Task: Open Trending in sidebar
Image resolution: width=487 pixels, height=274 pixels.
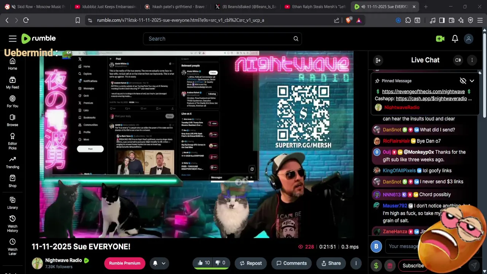Action: pos(13,162)
